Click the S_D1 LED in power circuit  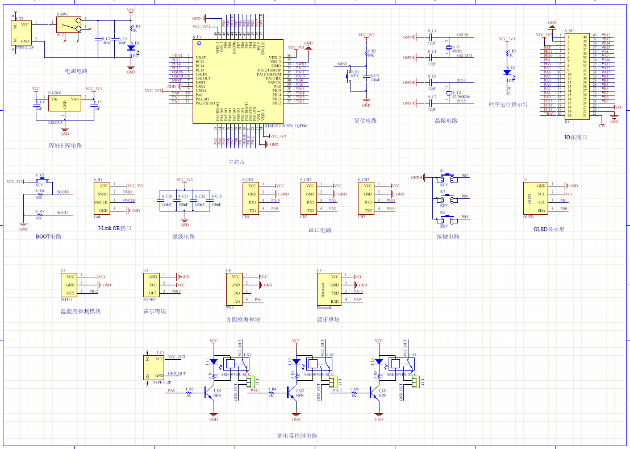click(131, 47)
